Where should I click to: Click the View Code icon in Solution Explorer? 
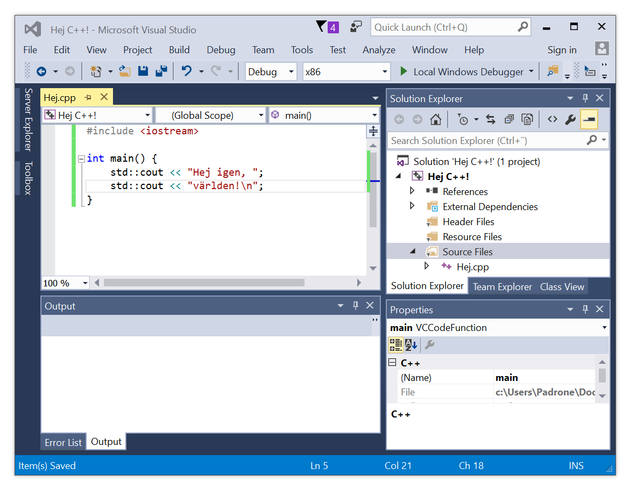pyautogui.click(x=553, y=120)
